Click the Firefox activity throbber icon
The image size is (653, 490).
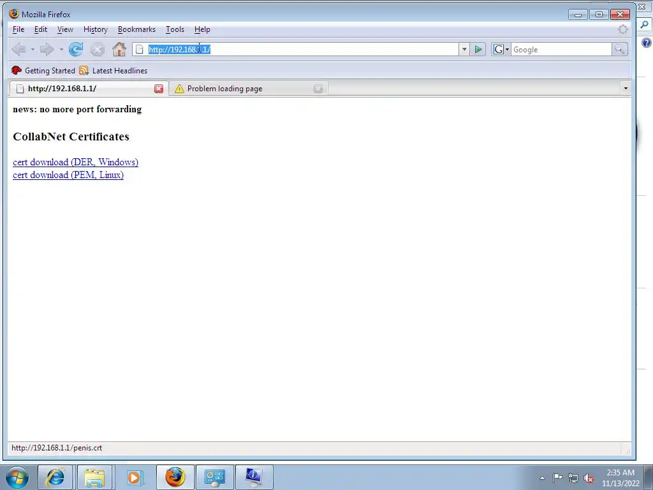coord(622,29)
